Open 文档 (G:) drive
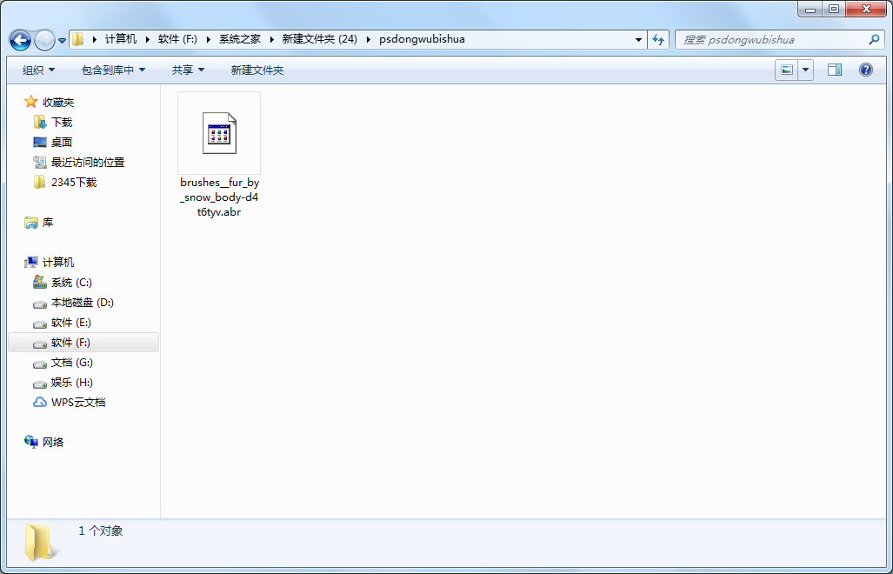Screen dimensions: 893x574 coord(72,362)
